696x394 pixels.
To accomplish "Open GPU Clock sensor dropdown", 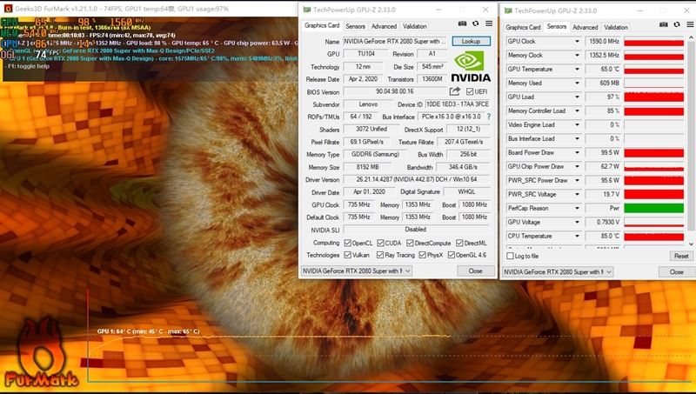I will click(577, 41).
